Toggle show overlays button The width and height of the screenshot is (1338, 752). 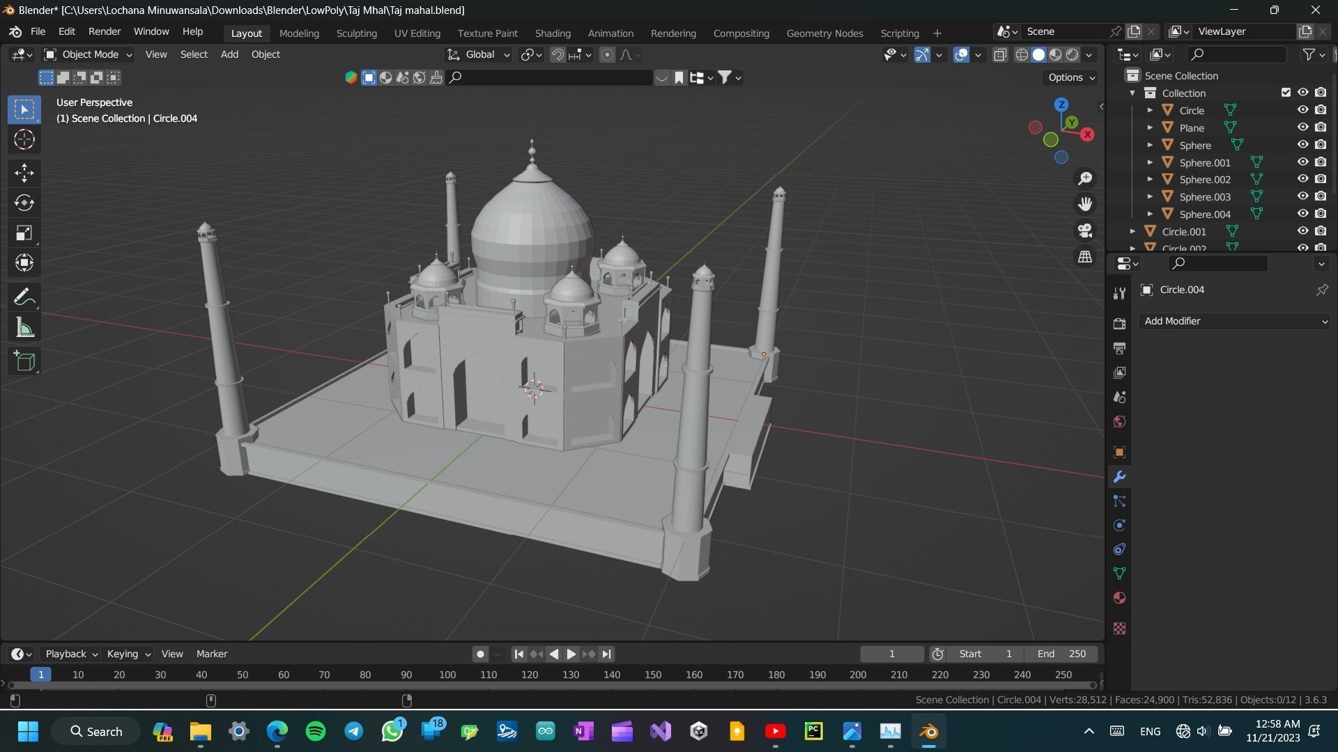[961, 54]
